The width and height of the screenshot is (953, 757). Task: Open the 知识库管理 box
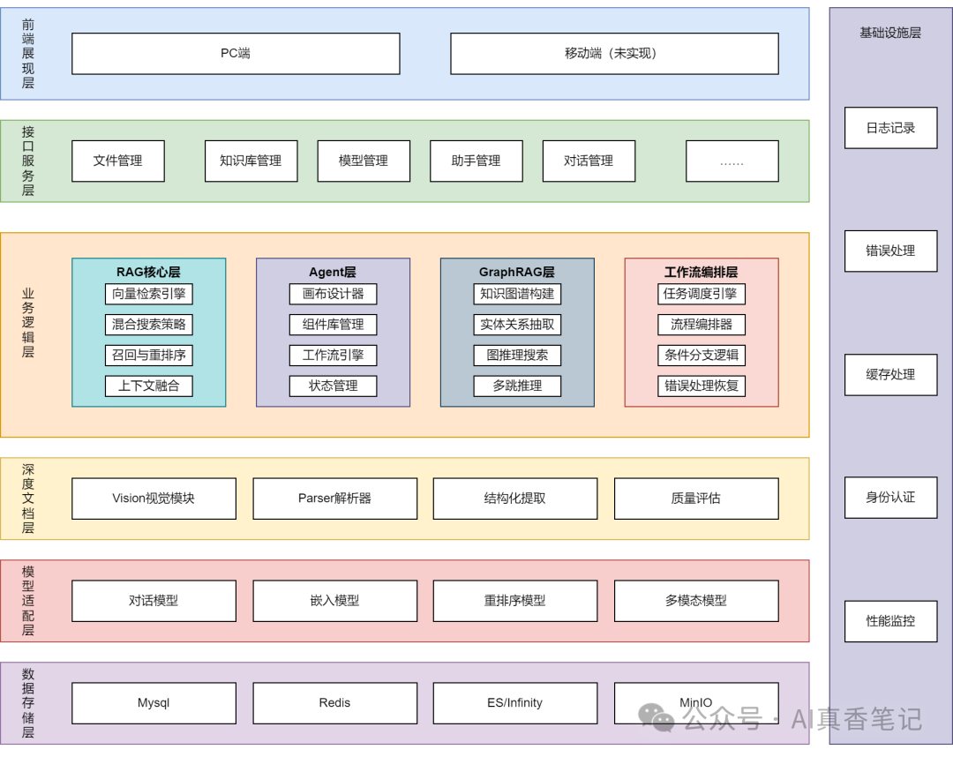tap(251, 161)
